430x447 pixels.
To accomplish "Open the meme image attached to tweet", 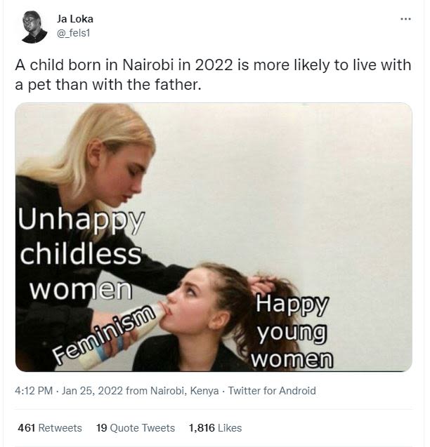I will tap(213, 236).
